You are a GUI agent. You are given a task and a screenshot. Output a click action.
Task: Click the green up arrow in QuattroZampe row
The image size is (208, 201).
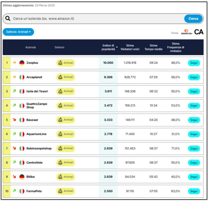(x=14, y=105)
